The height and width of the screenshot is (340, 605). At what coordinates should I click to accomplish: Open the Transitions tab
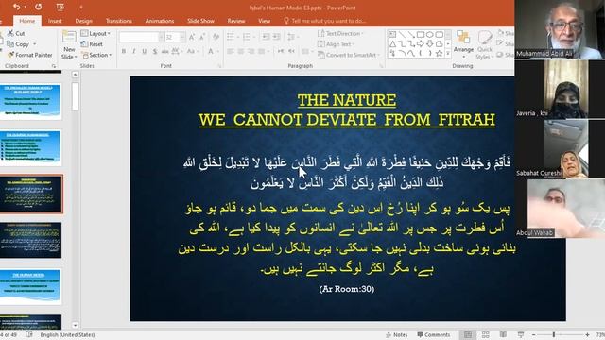click(119, 21)
